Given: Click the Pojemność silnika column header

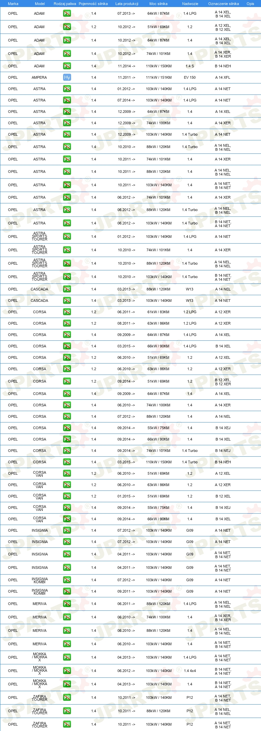Looking at the screenshot, I should click(x=93, y=4).
